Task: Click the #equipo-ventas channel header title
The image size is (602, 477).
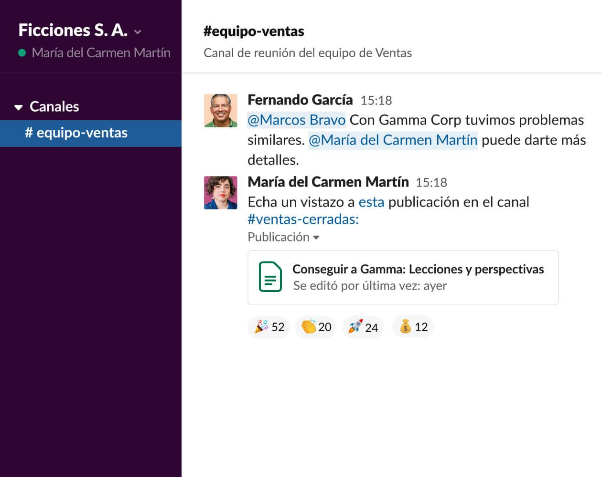Action: [x=254, y=31]
